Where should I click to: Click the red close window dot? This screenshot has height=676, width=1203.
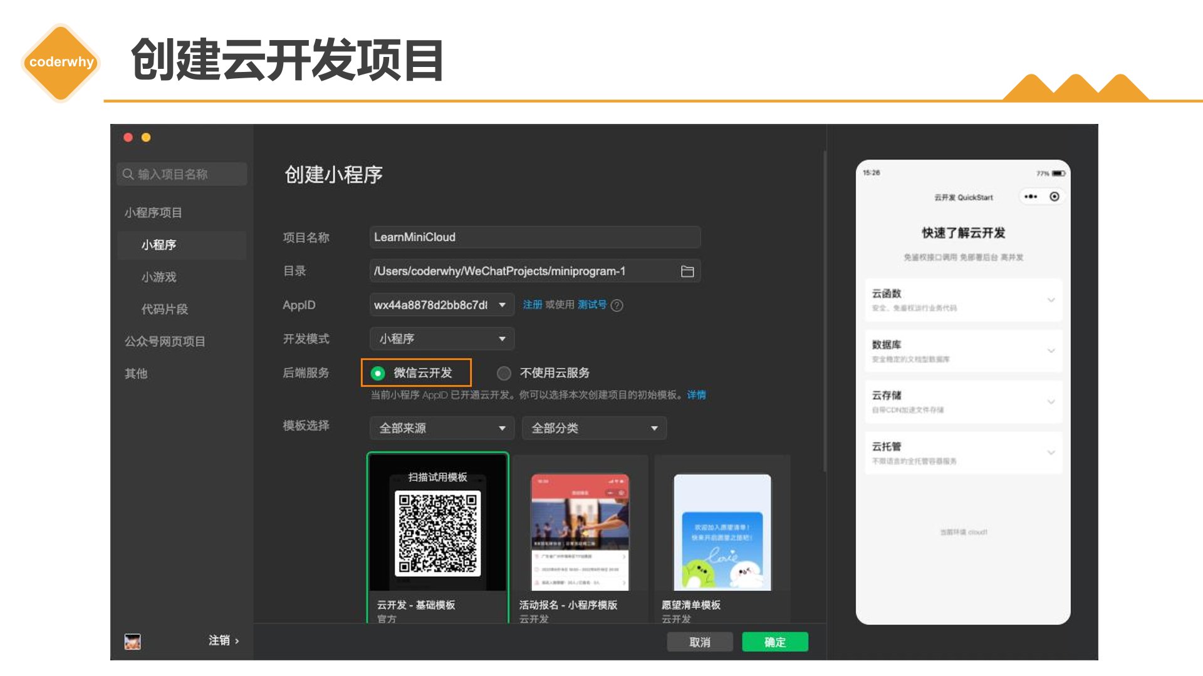(128, 137)
